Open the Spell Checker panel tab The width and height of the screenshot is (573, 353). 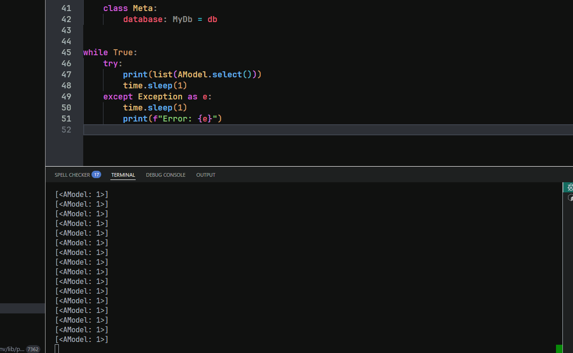coord(72,175)
